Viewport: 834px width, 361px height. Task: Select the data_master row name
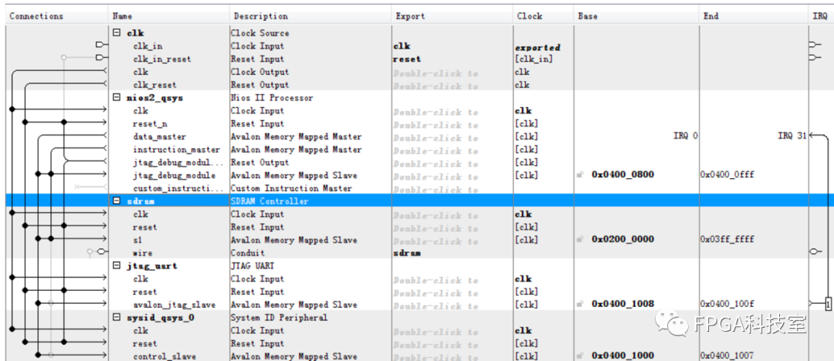tap(160, 137)
